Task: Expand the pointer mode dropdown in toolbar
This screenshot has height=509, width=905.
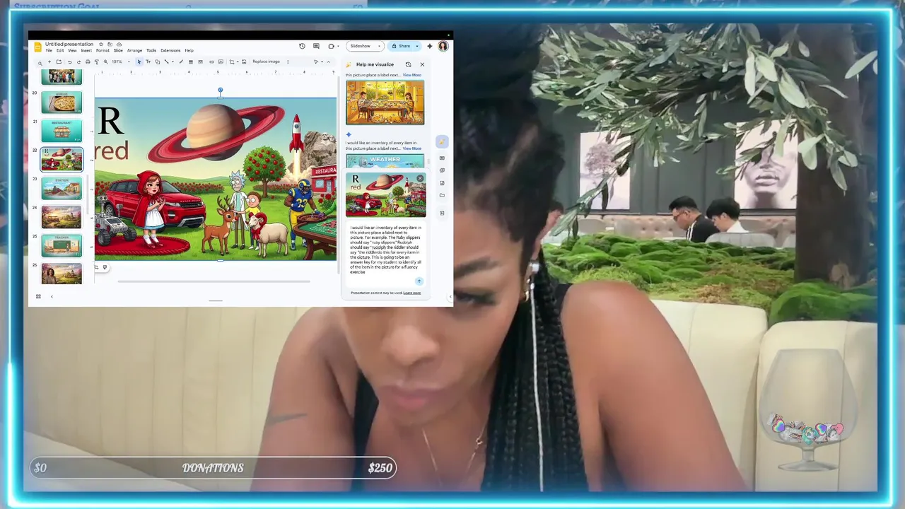Action: coord(322,62)
